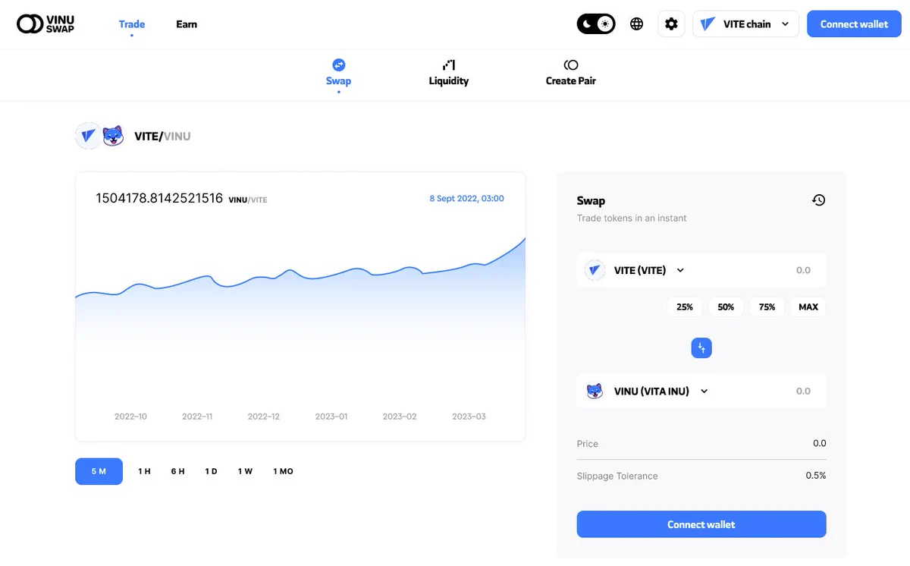Screen dimensions: 910x566
Task: Select the 1 D chart interval
Action: [211, 471]
